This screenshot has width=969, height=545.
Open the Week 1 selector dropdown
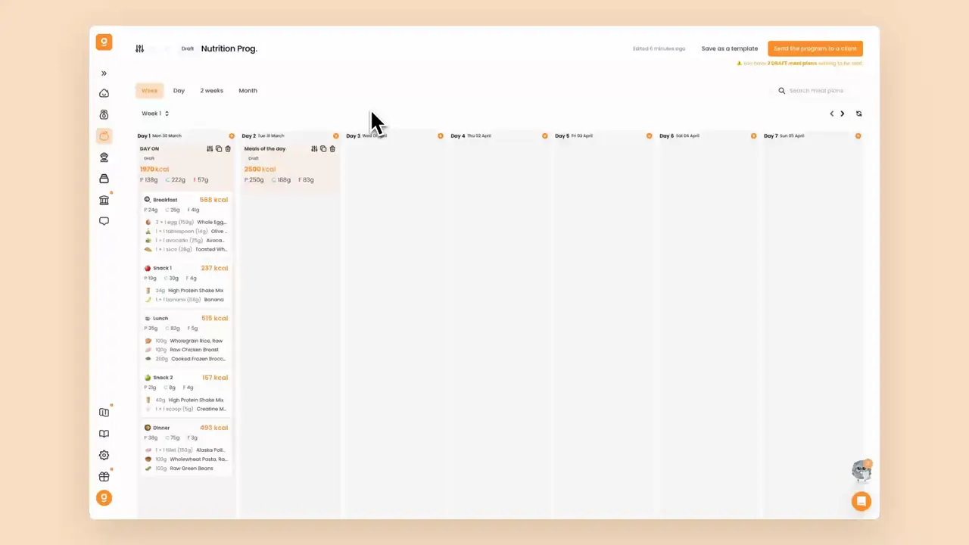tap(155, 114)
